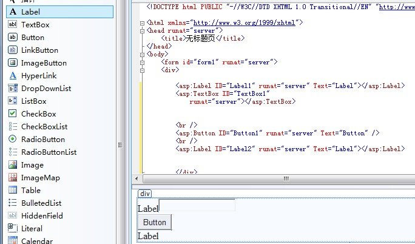The width and height of the screenshot is (415, 244).
Task: Select the CheckBox toolbox icon
Action: tap(13, 114)
